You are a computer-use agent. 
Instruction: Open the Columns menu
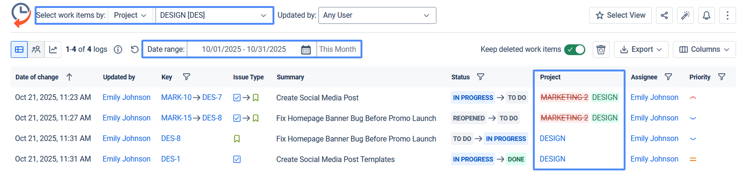tap(704, 49)
